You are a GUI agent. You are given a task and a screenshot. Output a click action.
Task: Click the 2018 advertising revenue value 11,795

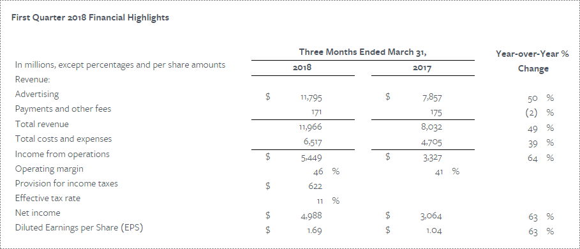tap(311, 98)
